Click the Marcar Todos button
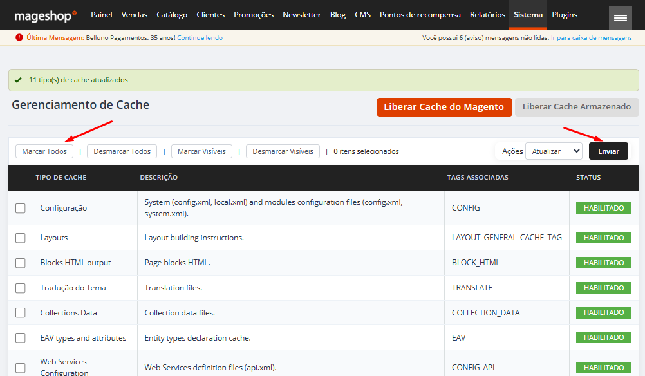The image size is (645, 376). [44, 151]
